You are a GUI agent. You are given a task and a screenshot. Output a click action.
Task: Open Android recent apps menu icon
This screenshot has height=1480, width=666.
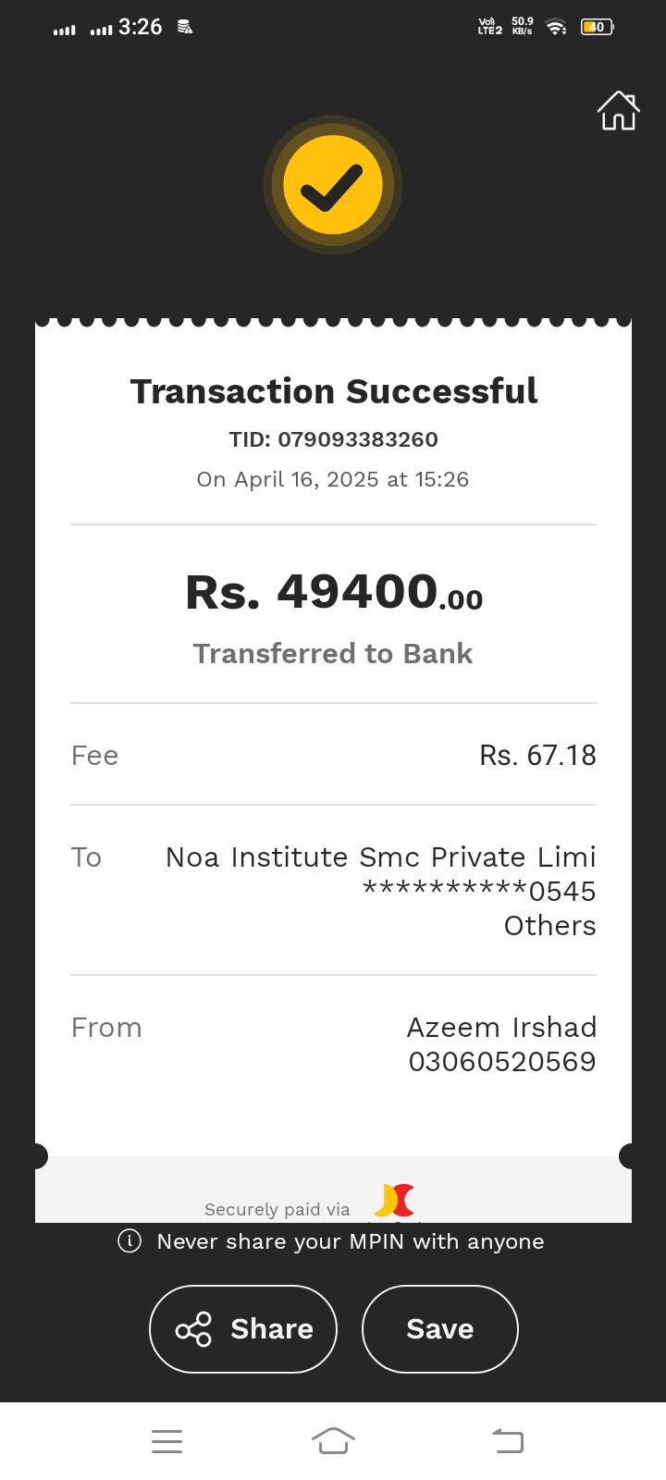click(x=166, y=1441)
